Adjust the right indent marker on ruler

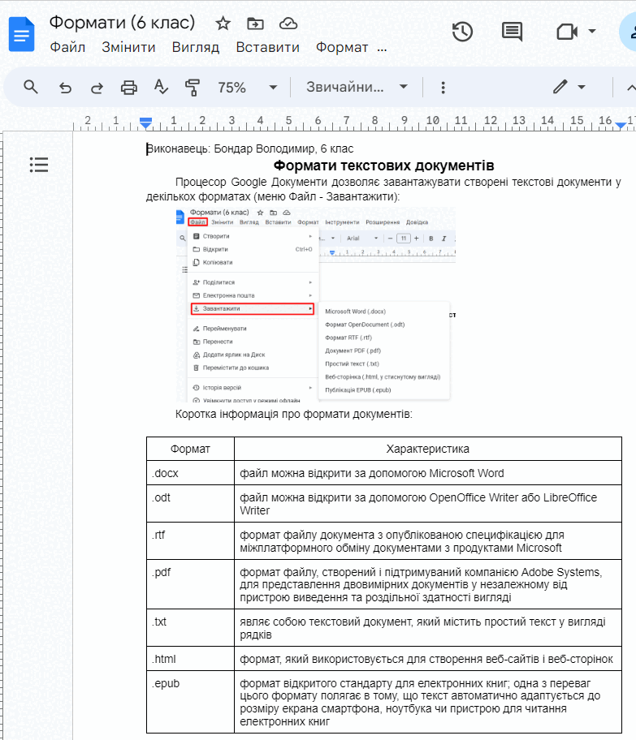pos(621,125)
